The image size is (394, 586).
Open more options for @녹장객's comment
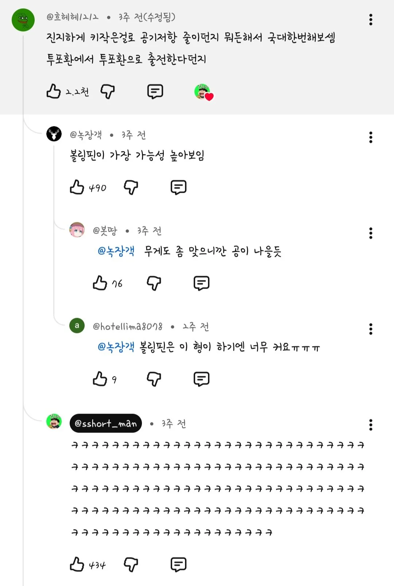(371, 137)
